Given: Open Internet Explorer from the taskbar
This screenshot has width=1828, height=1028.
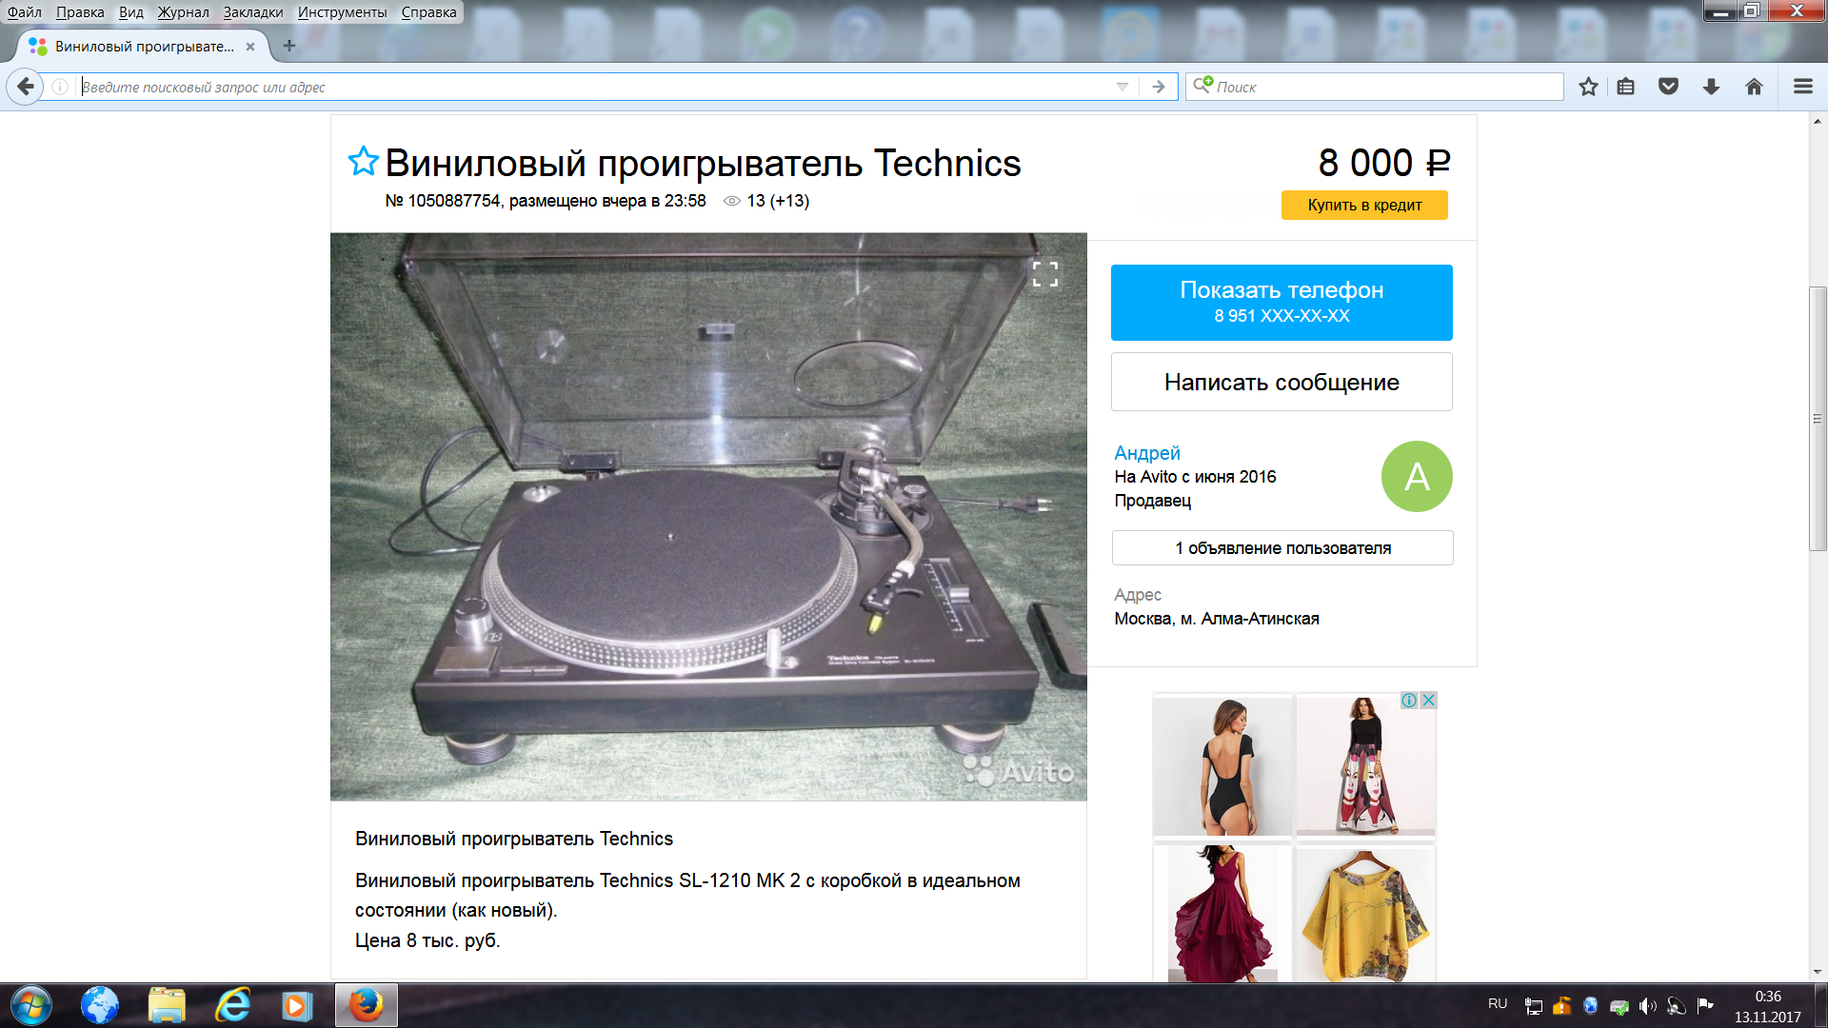Looking at the screenshot, I should (232, 1005).
